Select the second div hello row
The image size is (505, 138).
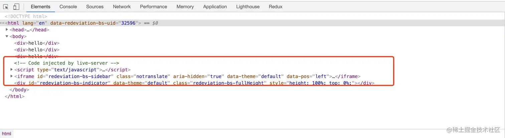(37, 50)
